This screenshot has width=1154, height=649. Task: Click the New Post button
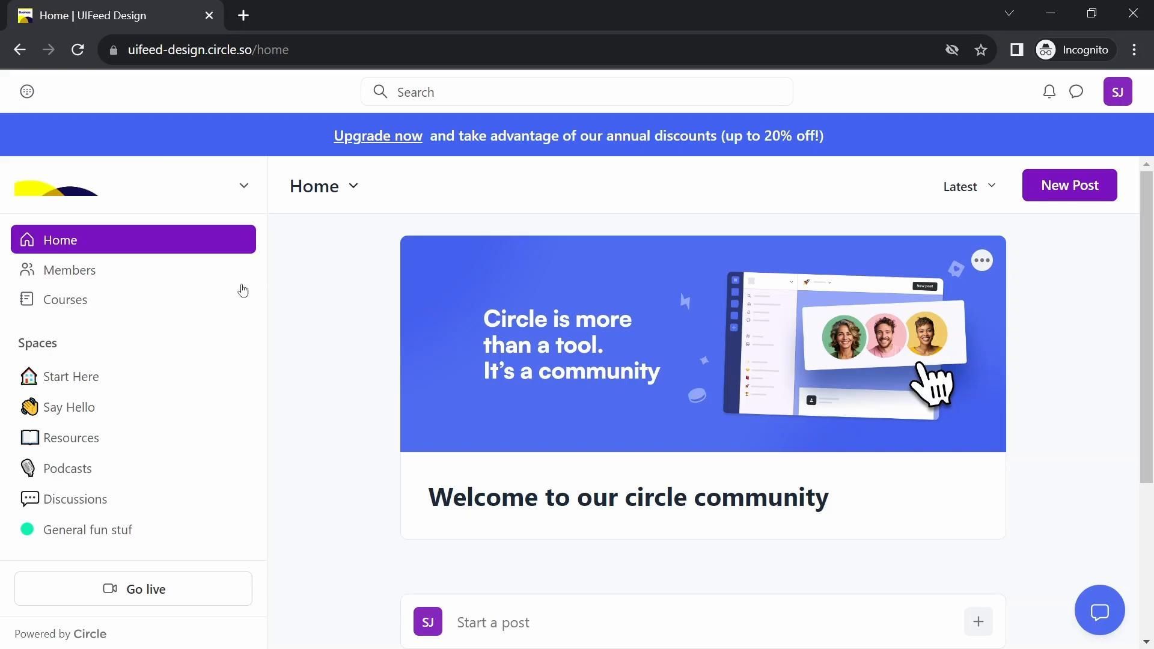click(1069, 186)
